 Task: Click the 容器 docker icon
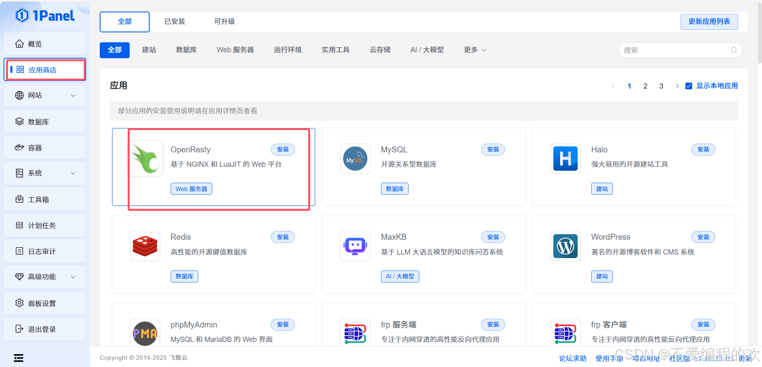(x=19, y=147)
